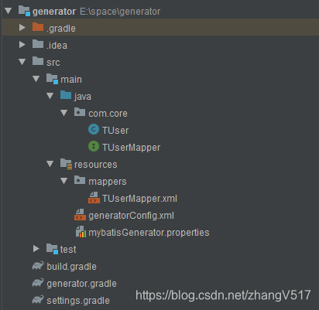Select the test folder name
The image size is (319, 310).
68,250
